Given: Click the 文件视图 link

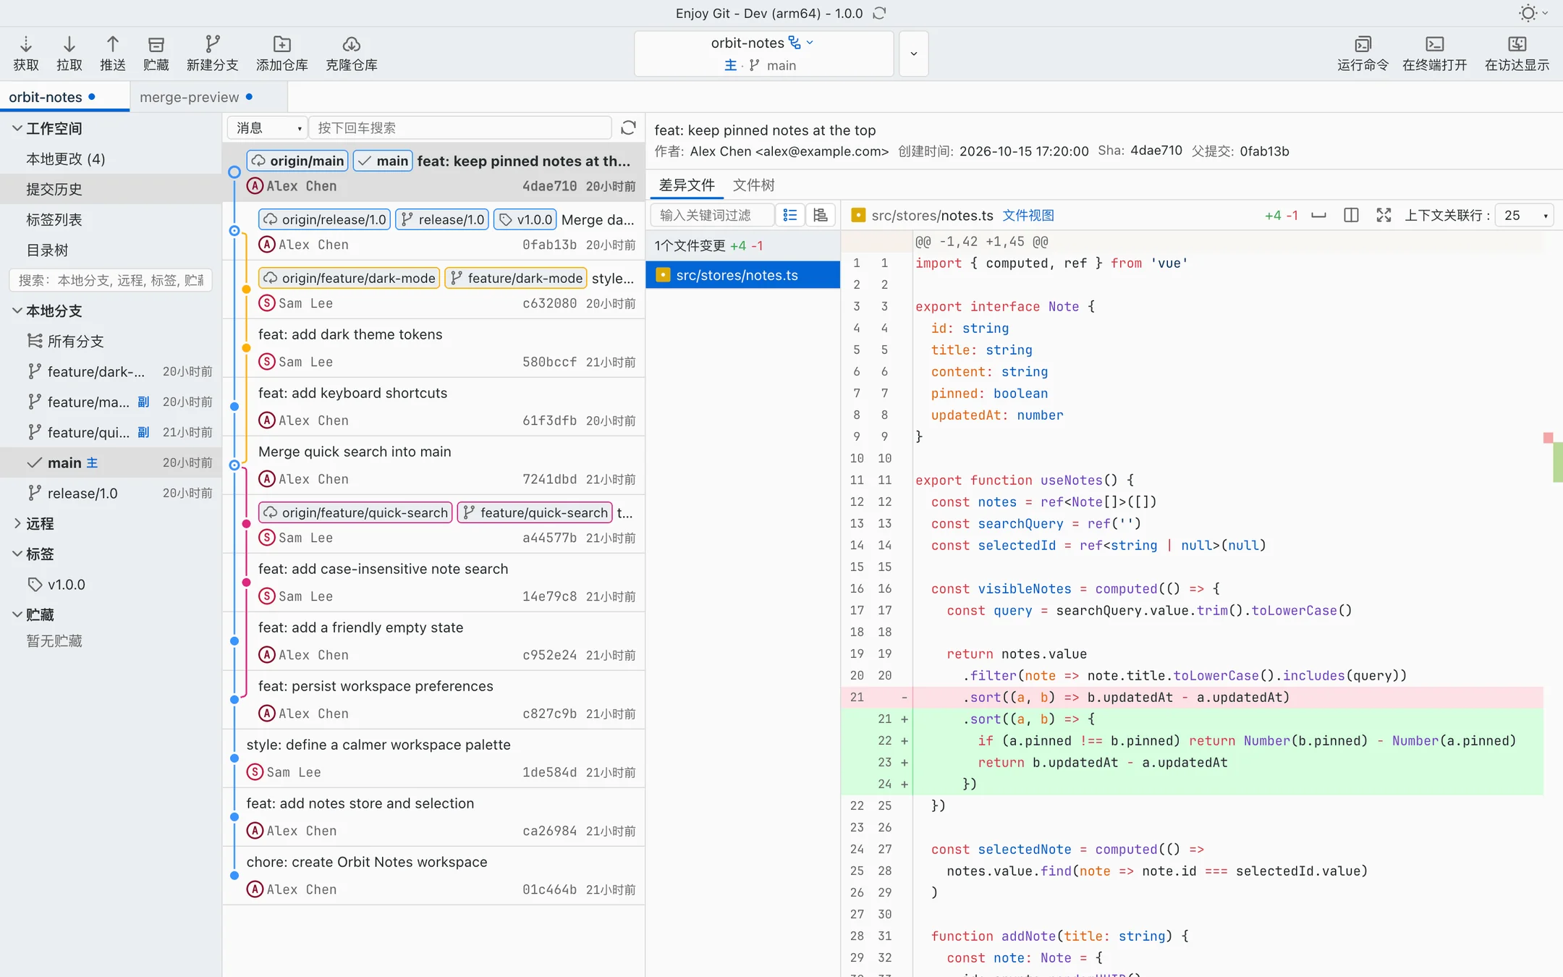Looking at the screenshot, I should click(x=1028, y=215).
